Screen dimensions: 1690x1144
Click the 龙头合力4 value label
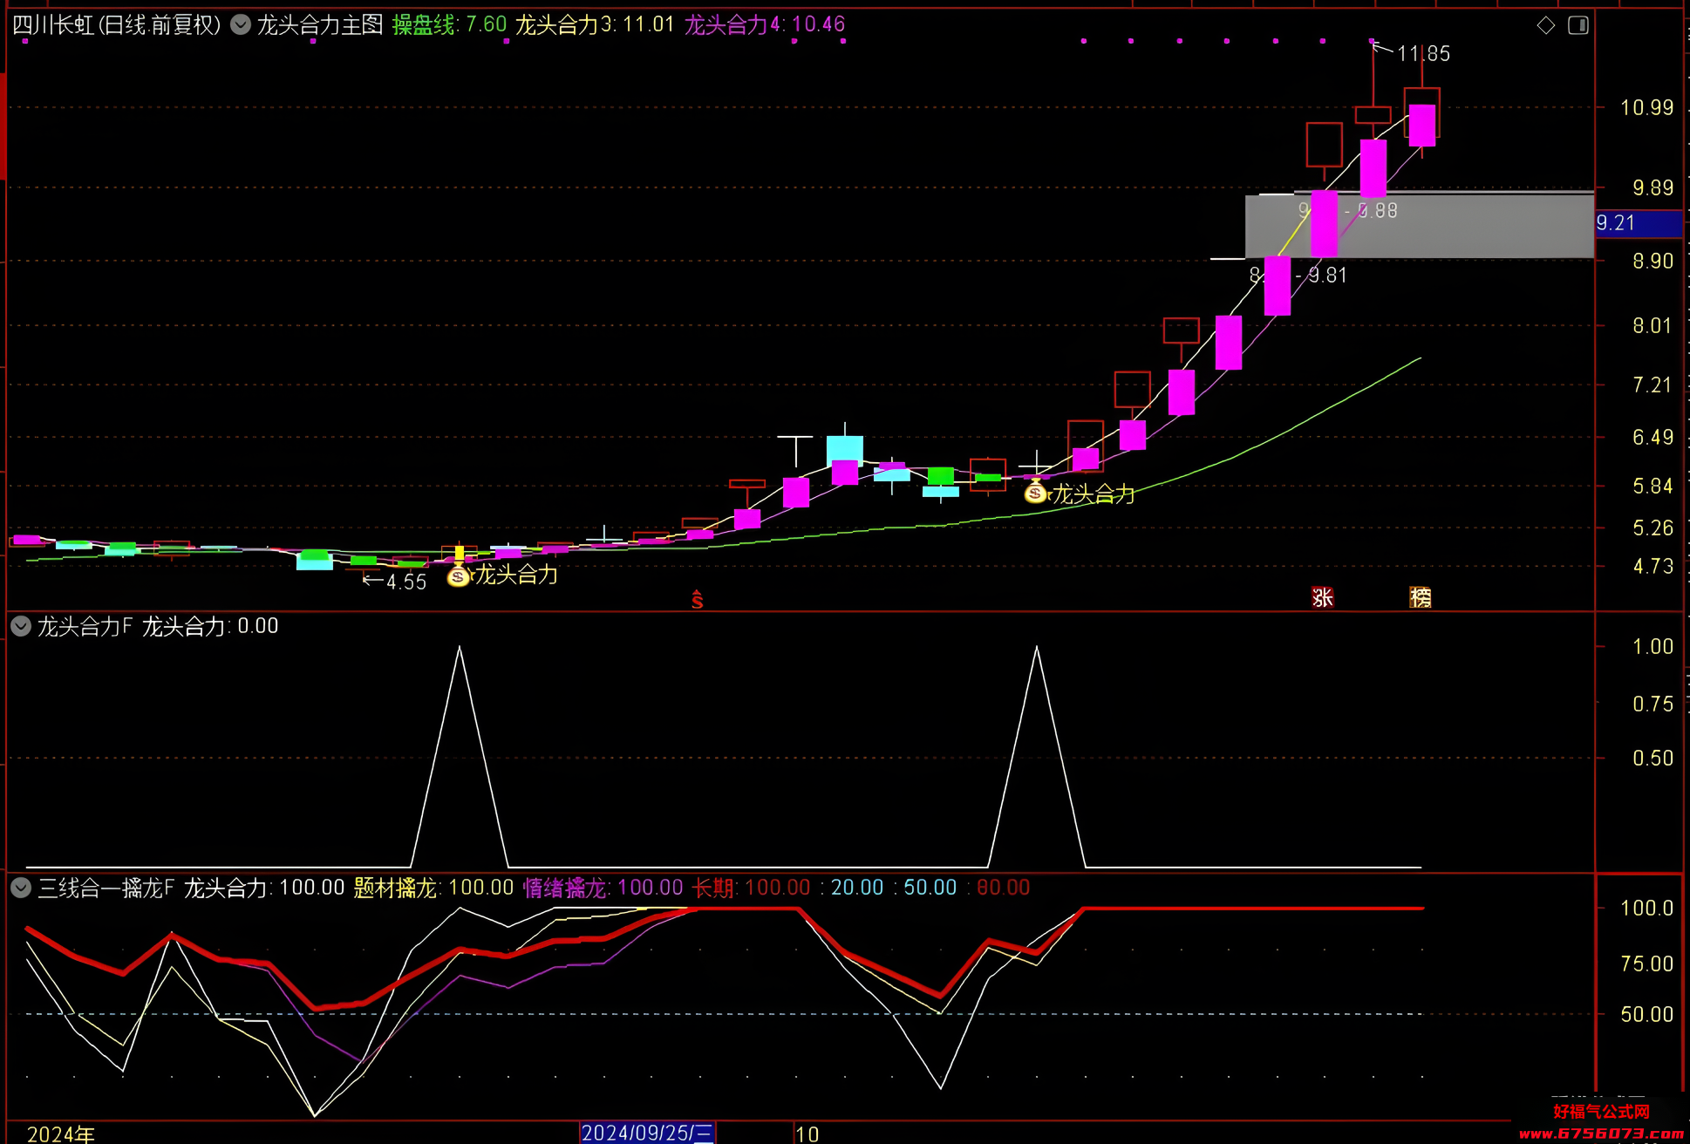click(765, 24)
